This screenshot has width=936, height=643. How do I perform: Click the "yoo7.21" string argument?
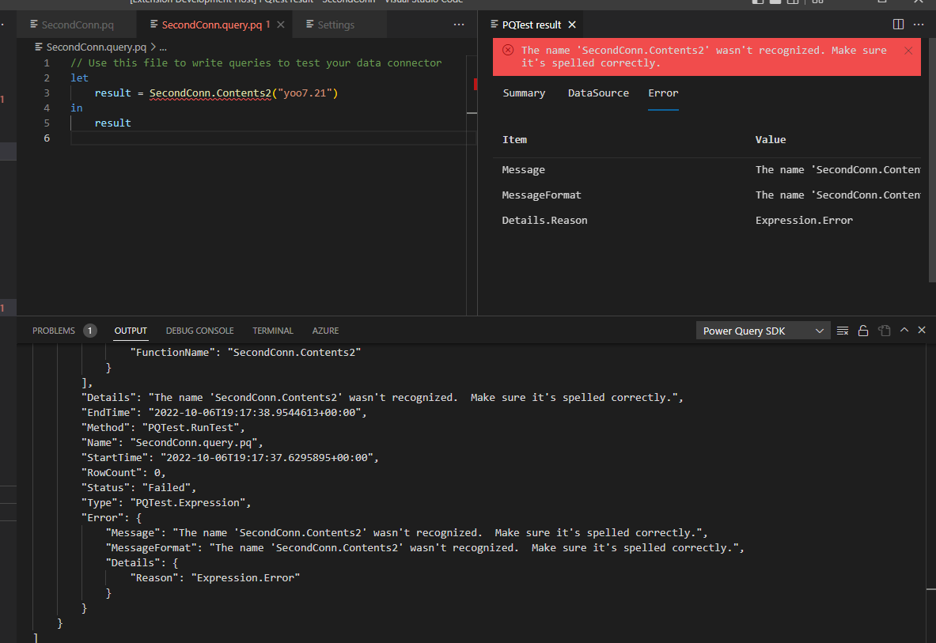[x=305, y=93]
